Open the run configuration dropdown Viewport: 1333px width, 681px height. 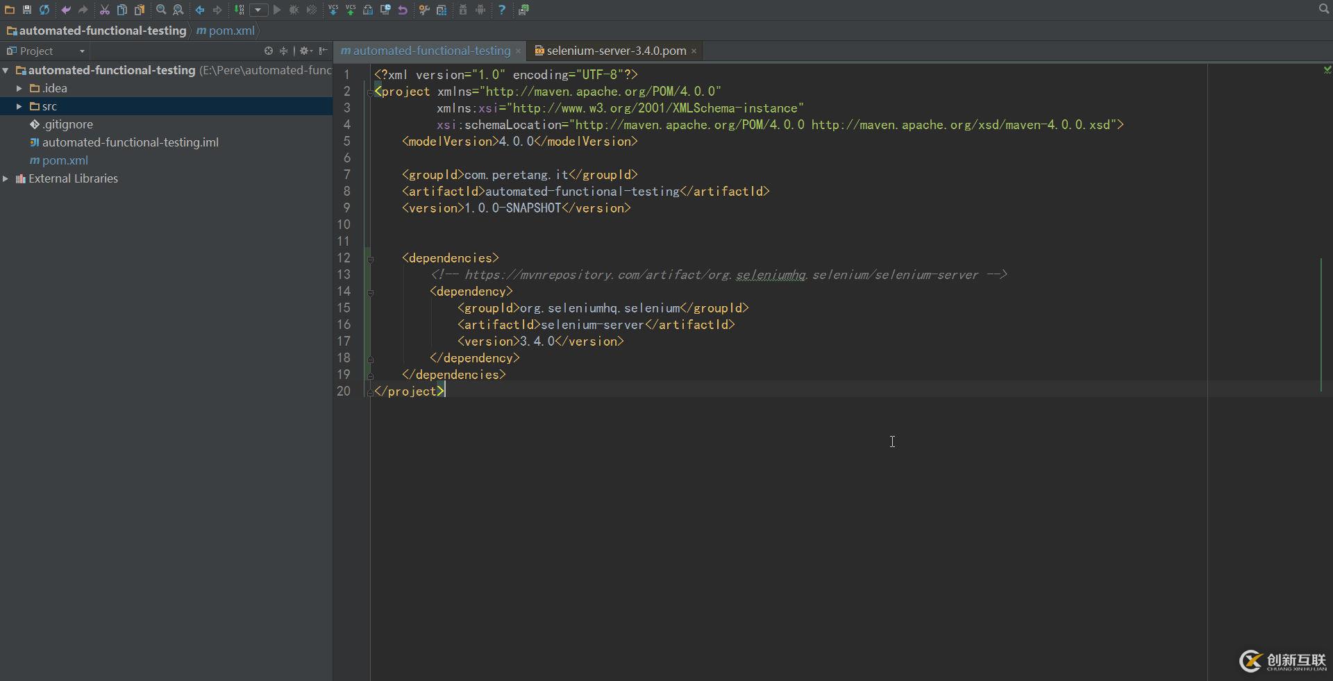click(258, 10)
